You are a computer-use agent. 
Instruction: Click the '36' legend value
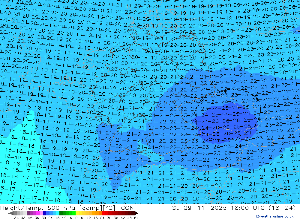pos(116,218)
